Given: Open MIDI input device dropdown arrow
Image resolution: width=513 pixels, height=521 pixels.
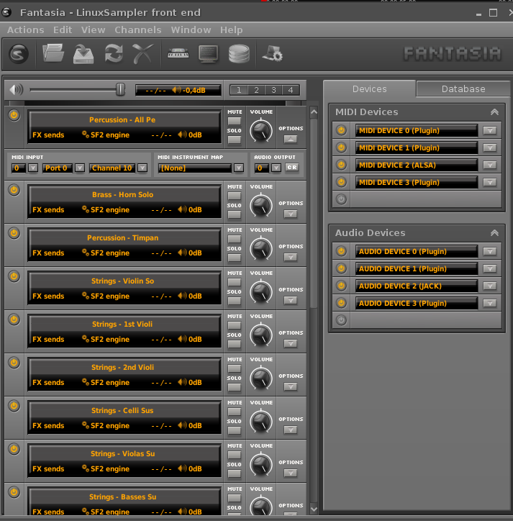Looking at the screenshot, I should 33,168.
